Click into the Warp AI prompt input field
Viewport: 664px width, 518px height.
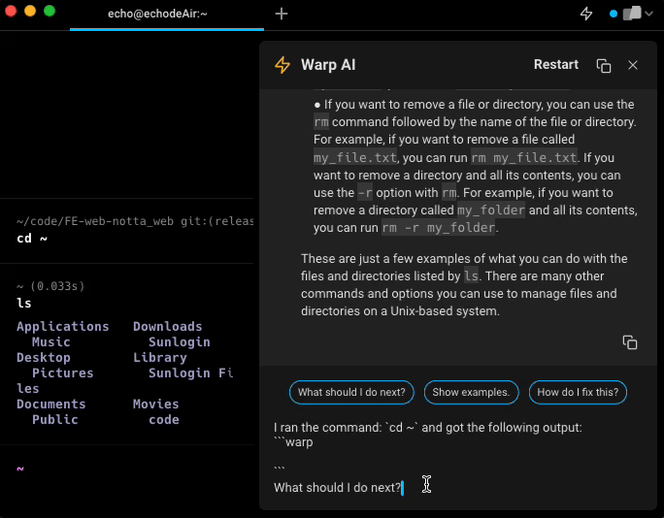click(457, 458)
